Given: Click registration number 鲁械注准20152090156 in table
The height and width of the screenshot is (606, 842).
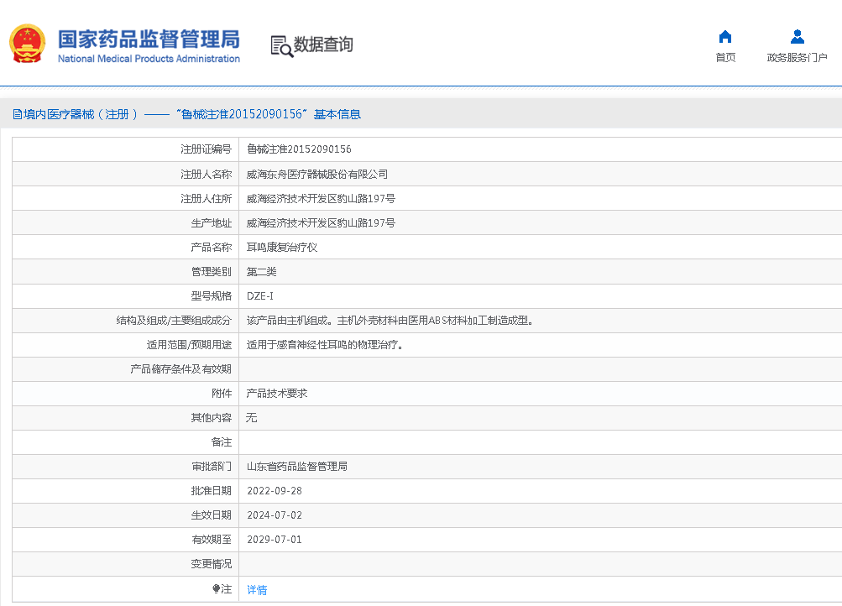Looking at the screenshot, I should [x=299, y=149].
